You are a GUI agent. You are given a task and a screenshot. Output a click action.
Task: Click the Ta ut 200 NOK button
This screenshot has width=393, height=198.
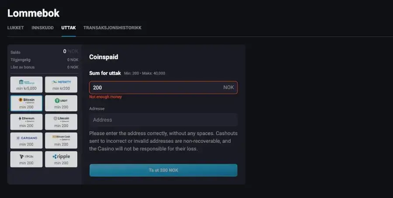click(x=163, y=170)
